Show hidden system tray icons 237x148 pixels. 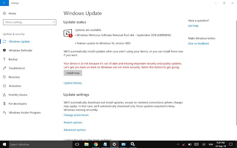pos(178,145)
